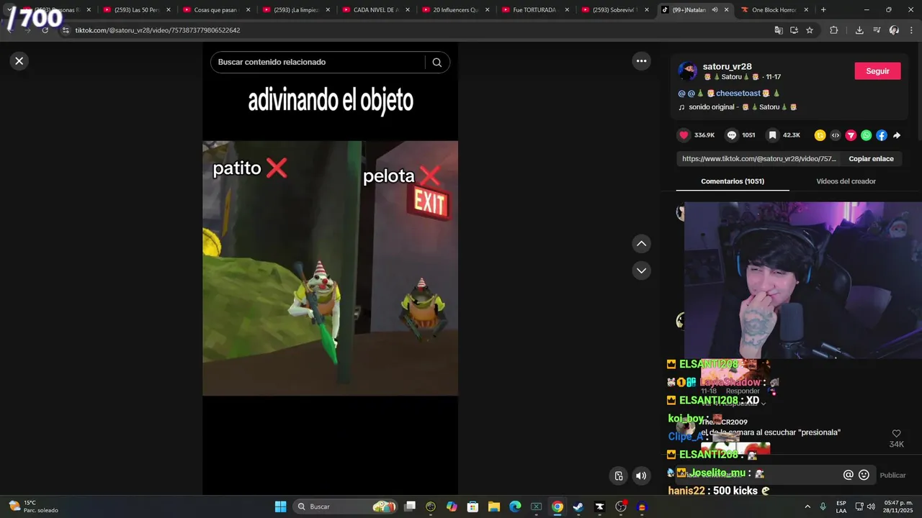This screenshot has height=518, width=922.
Task: Open Windows Start menu
Action: click(x=280, y=506)
